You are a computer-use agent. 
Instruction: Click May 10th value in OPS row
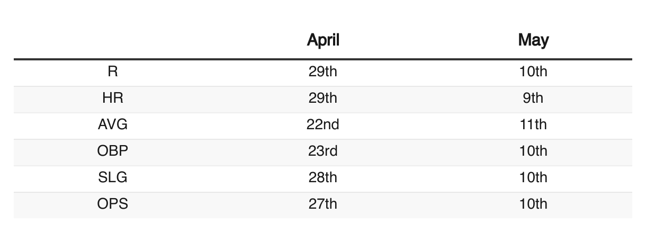coord(533,204)
